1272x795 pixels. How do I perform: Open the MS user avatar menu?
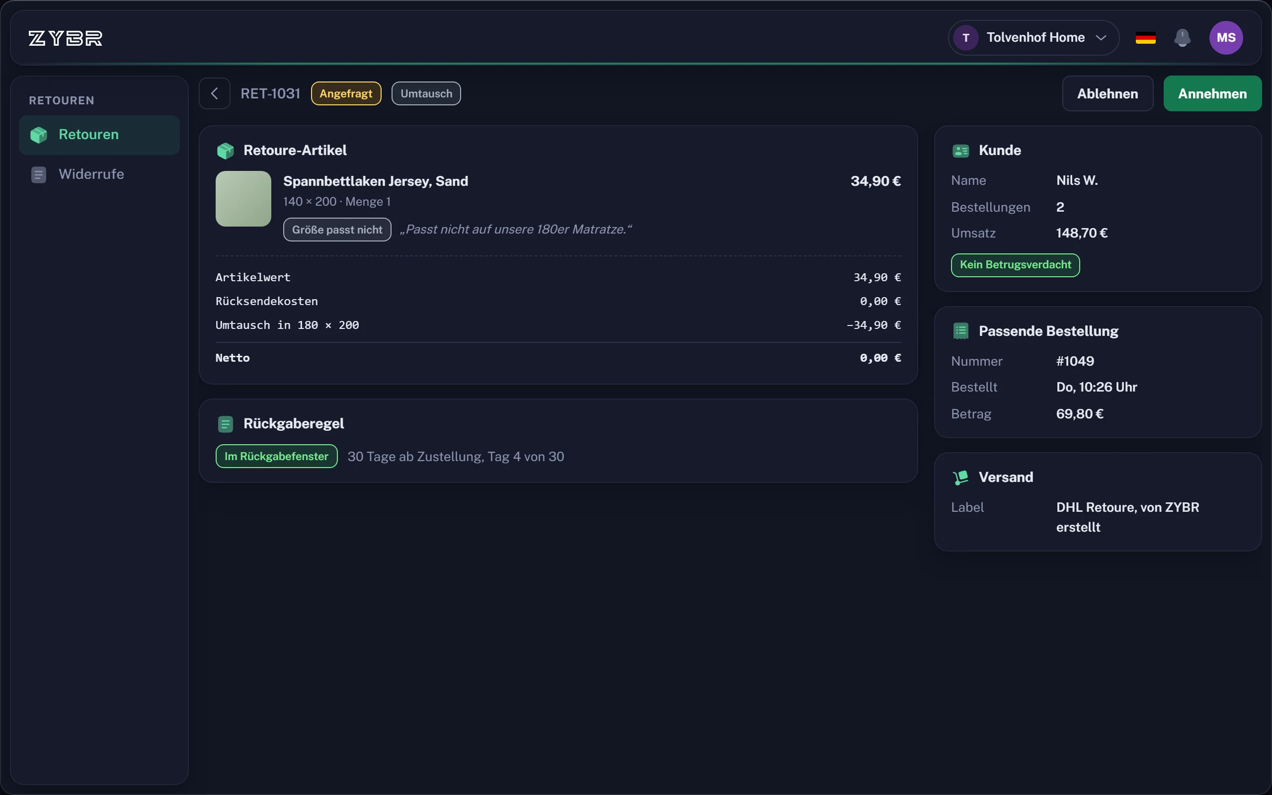(1226, 38)
